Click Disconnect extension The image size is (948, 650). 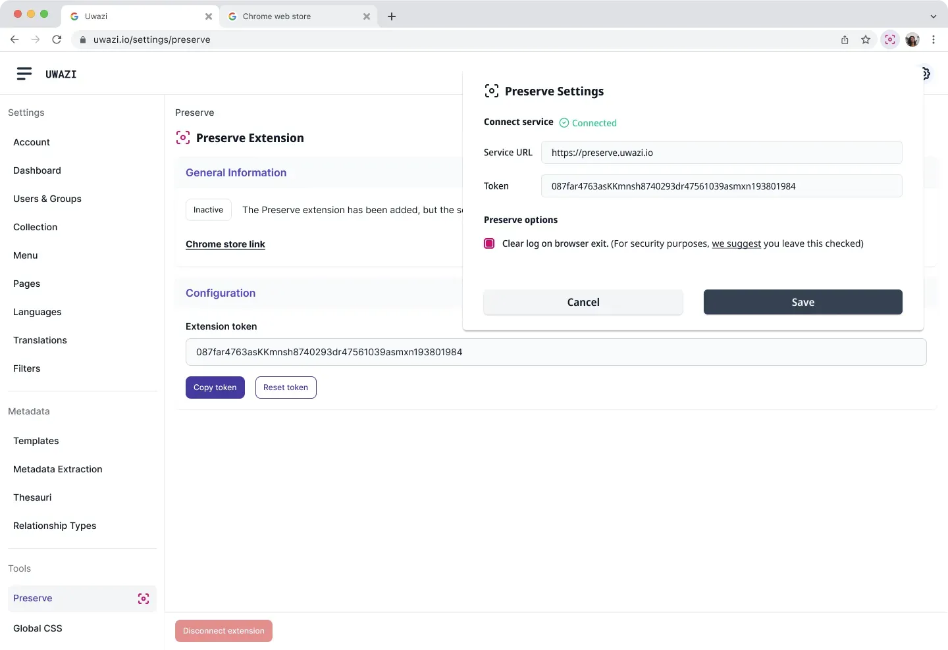point(223,631)
